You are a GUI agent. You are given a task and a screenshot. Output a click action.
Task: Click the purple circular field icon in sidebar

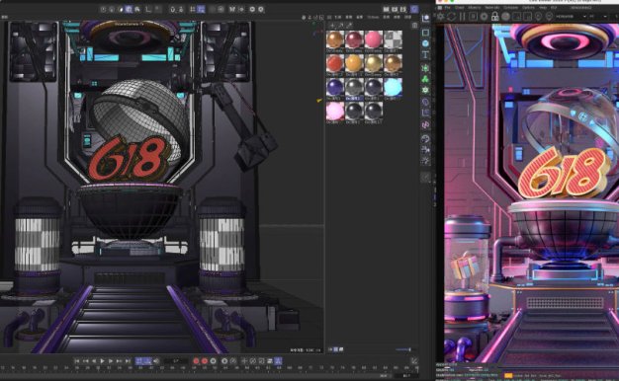[425, 103]
